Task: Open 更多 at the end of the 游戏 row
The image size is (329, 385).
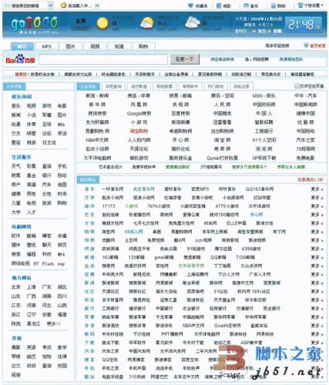Action: click(x=317, y=206)
